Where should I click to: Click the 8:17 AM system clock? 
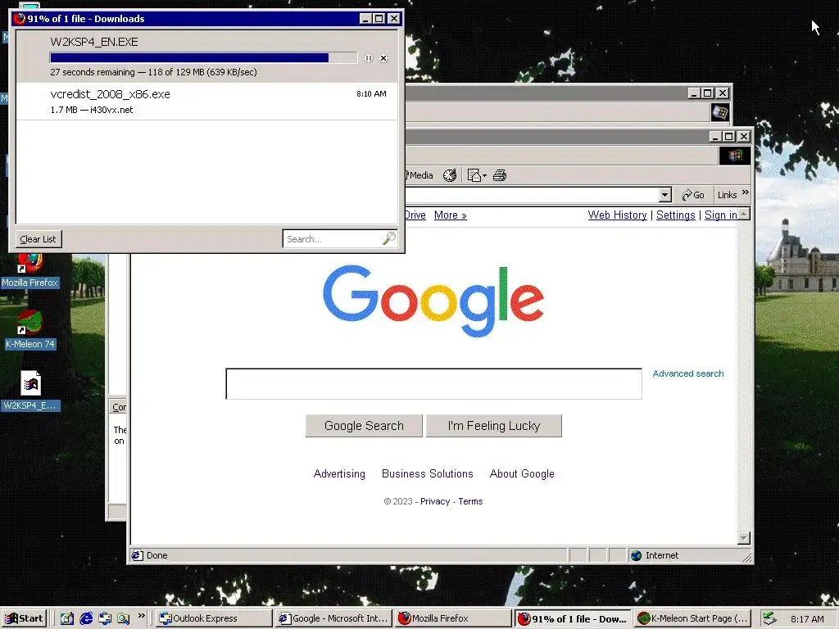[807, 619]
